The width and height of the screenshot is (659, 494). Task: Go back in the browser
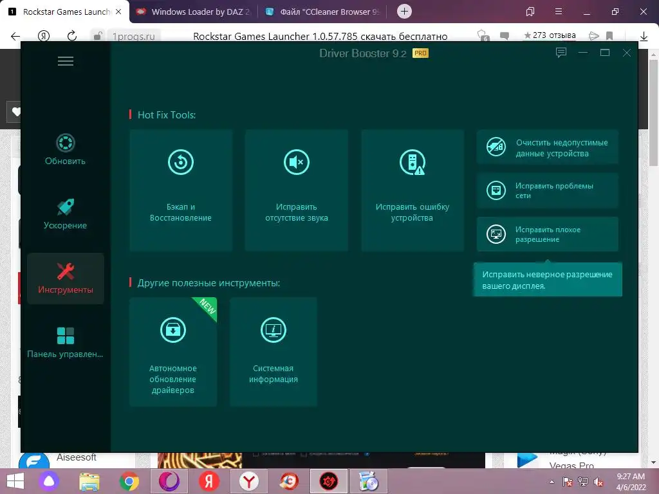pyautogui.click(x=15, y=36)
